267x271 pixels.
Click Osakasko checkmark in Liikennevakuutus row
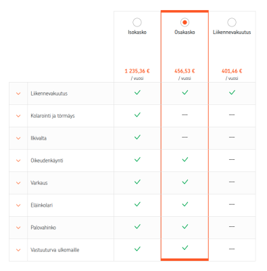pos(185,92)
